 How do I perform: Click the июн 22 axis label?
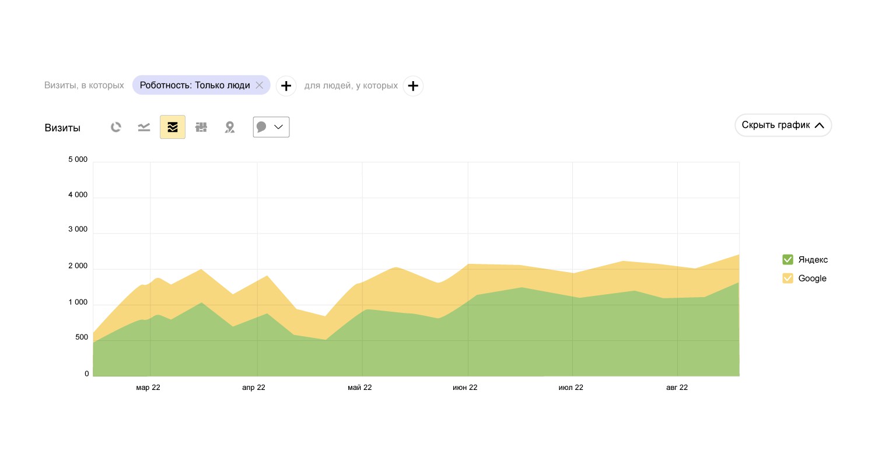point(465,388)
